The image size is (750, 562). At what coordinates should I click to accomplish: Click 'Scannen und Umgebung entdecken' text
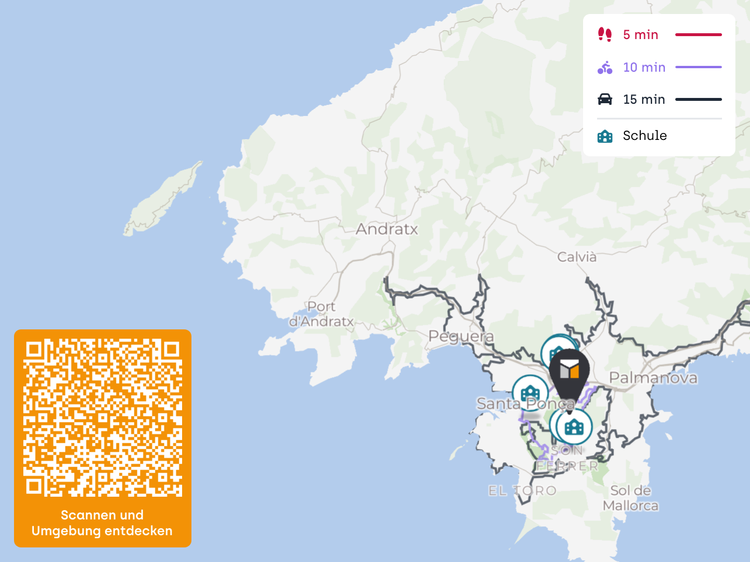[102, 523]
